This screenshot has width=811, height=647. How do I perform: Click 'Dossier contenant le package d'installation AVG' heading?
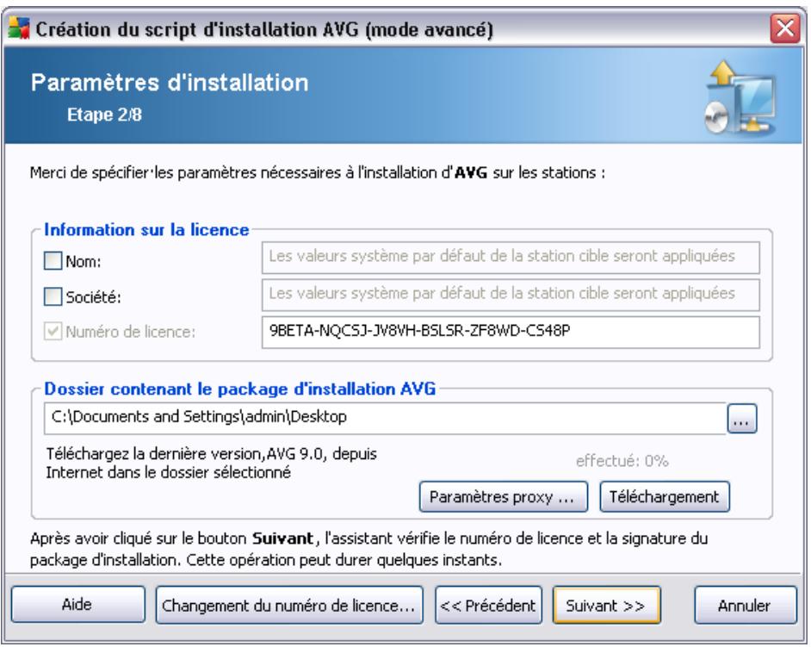[240, 389]
